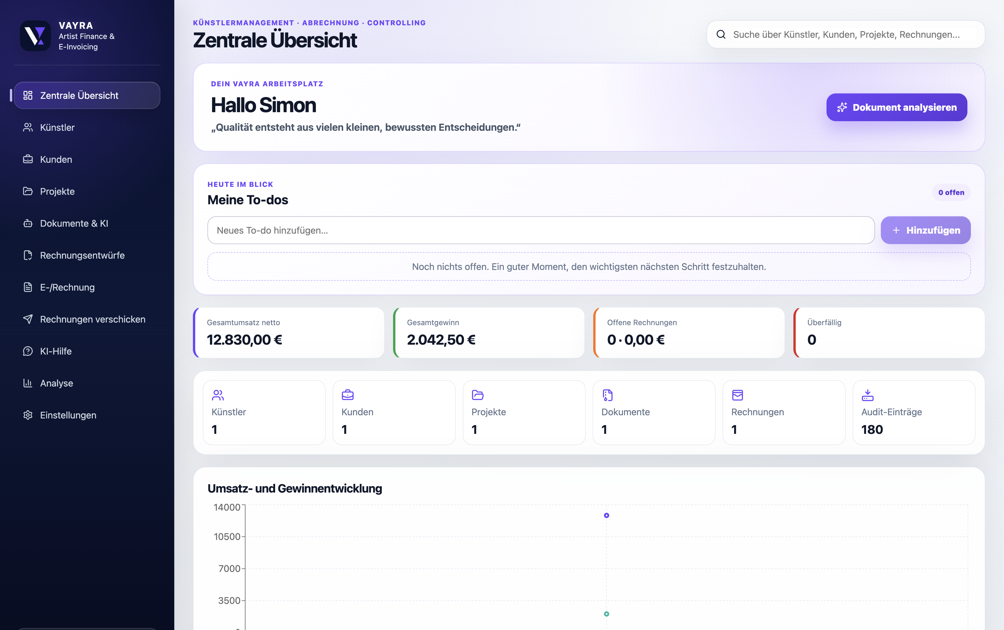
Task: Open KI-Hilfe in sidebar
Action: tap(87, 351)
